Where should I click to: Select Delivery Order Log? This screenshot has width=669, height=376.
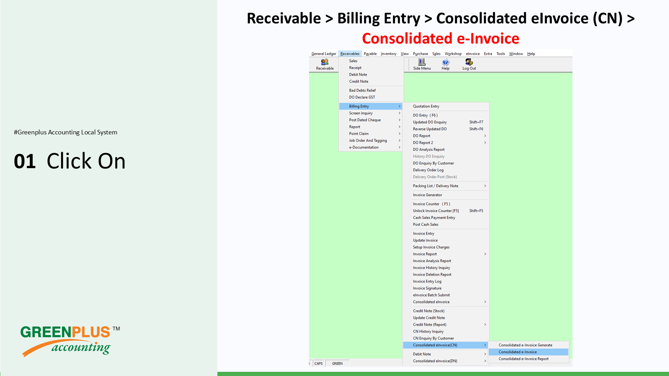[446, 170]
